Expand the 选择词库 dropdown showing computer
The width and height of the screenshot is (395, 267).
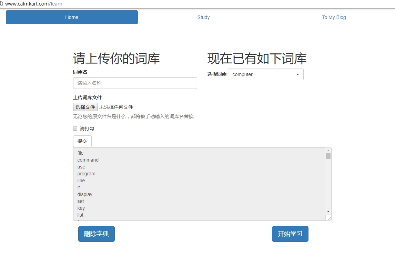pos(265,74)
